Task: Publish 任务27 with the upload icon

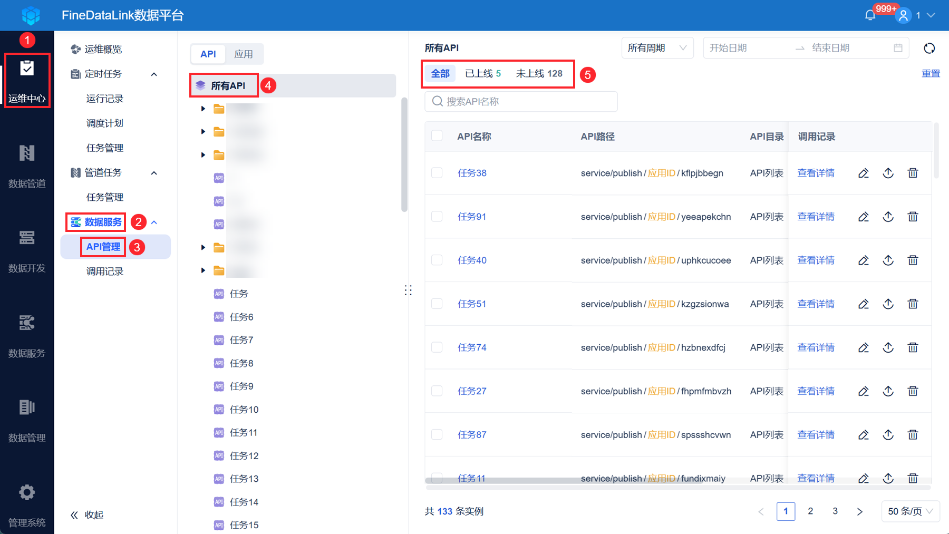Action: 888,391
